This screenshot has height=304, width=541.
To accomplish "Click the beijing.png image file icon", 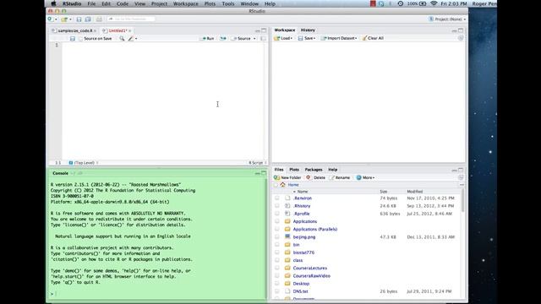I will pos(287,236).
